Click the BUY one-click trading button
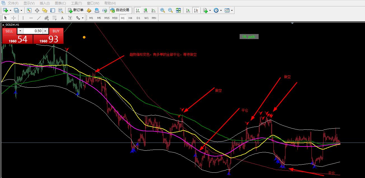 [x=56, y=31]
